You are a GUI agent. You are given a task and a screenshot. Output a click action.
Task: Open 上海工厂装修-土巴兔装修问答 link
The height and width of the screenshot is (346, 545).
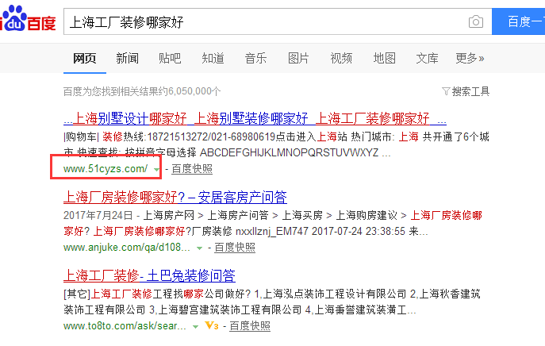click(149, 275)
